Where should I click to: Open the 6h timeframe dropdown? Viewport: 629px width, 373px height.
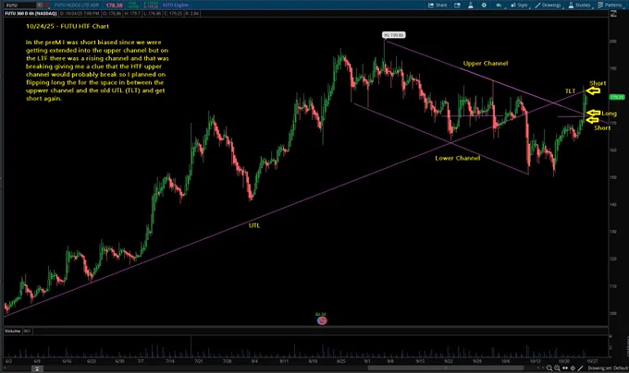pyautogui.click(x=499, y=6)
